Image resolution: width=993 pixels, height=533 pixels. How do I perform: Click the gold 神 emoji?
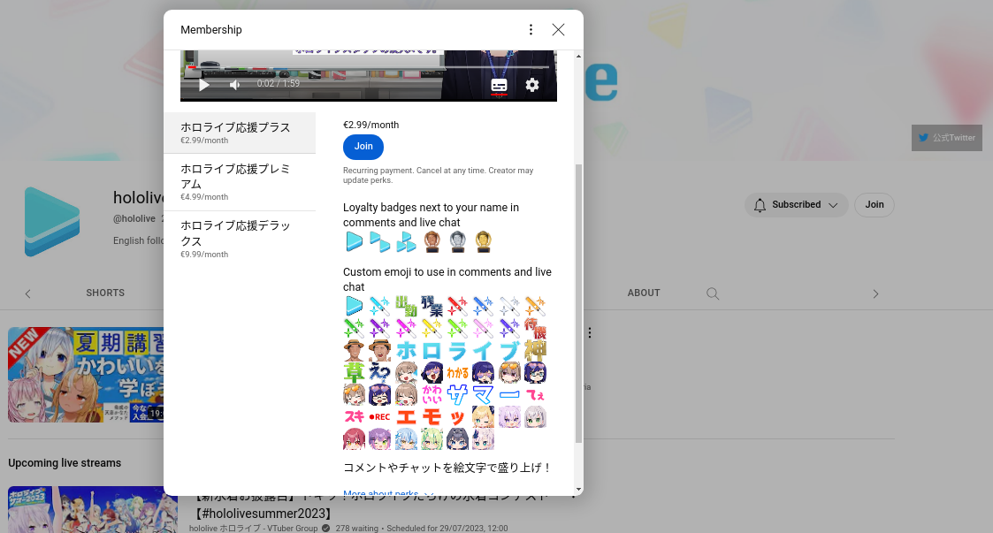(x=535, y=350)
